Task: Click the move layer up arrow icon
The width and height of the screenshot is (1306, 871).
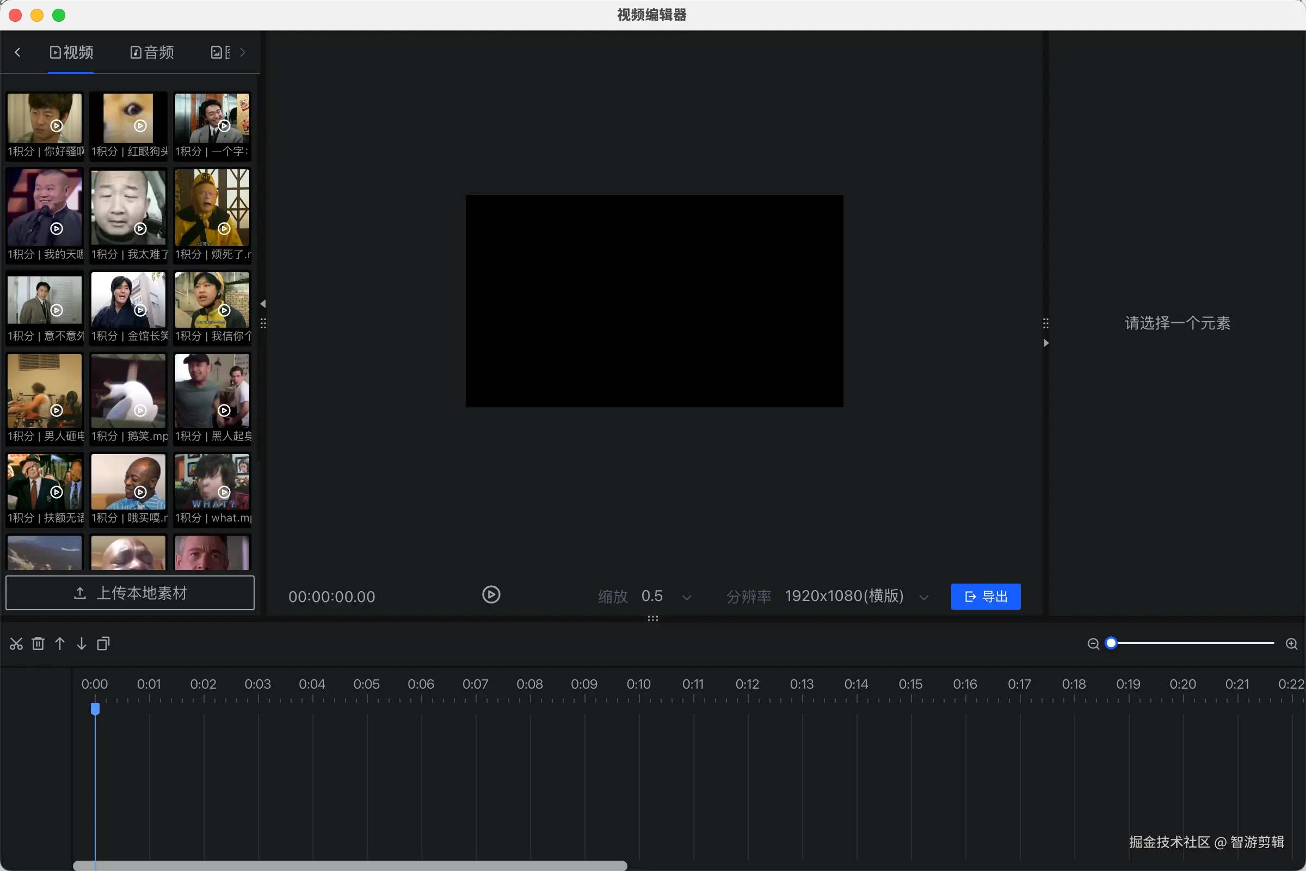Action: [x=60, y=644]
